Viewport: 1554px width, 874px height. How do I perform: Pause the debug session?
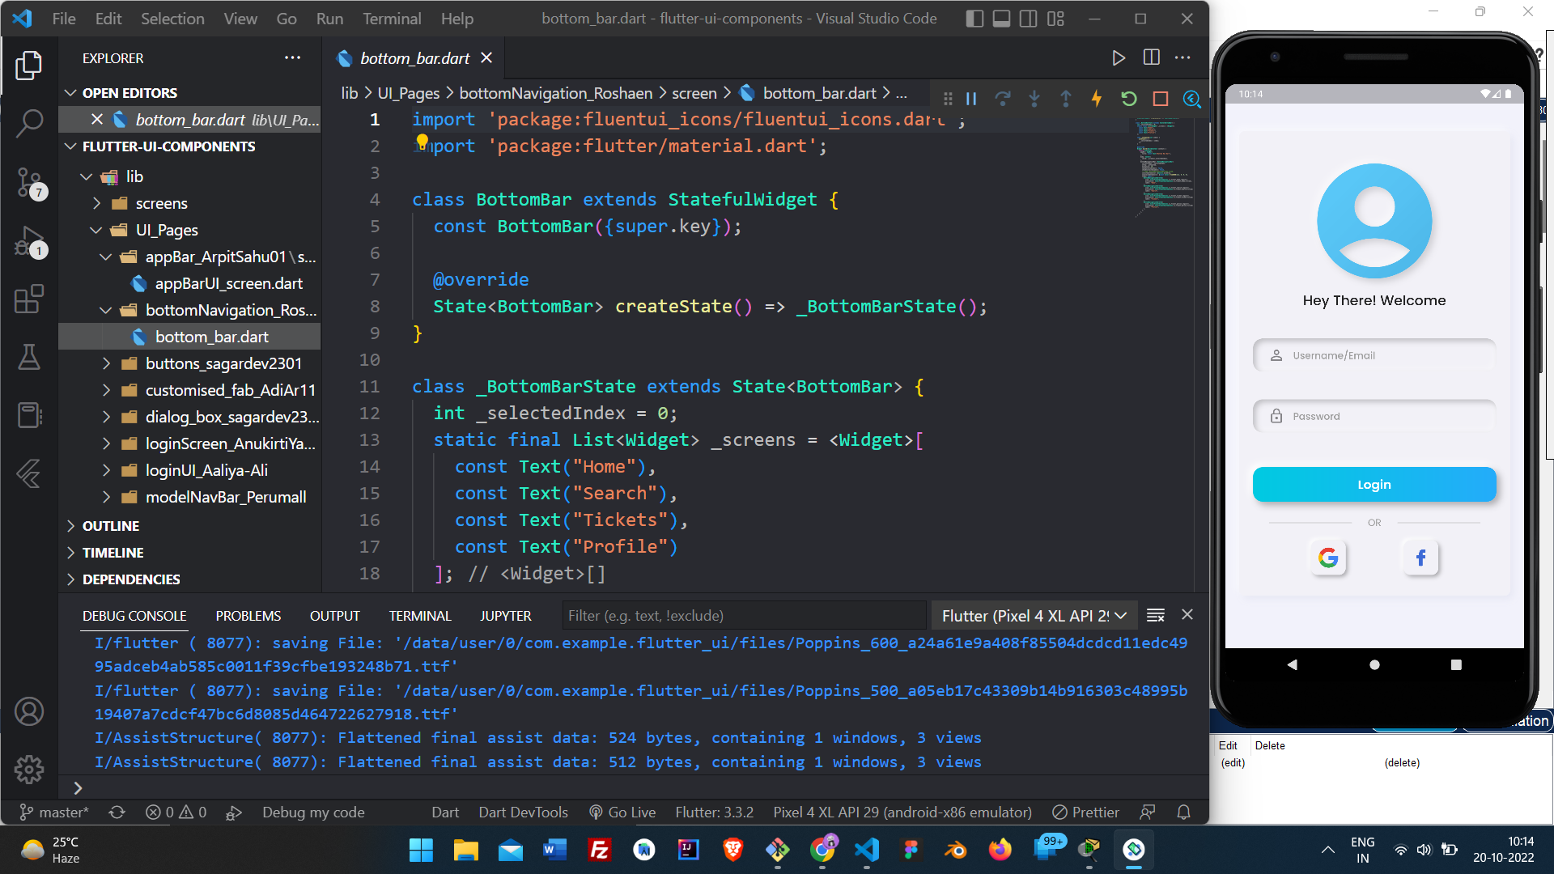tap(971, 99)
